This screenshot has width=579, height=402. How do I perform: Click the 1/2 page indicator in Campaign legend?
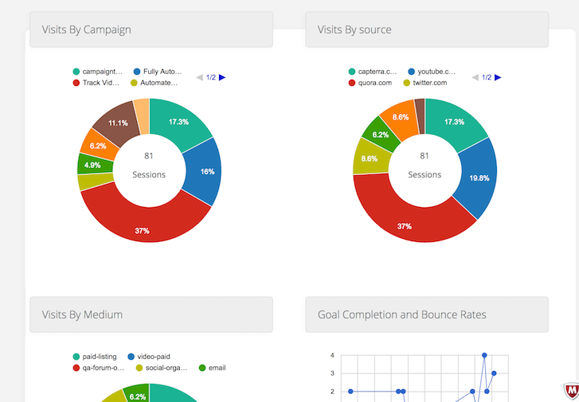point(211,77)
